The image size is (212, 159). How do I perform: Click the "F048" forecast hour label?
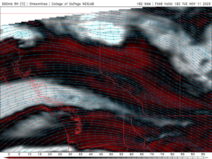coord(158,4)
